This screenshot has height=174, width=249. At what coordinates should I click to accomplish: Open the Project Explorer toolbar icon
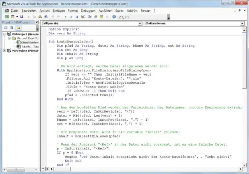coord(90,17)
